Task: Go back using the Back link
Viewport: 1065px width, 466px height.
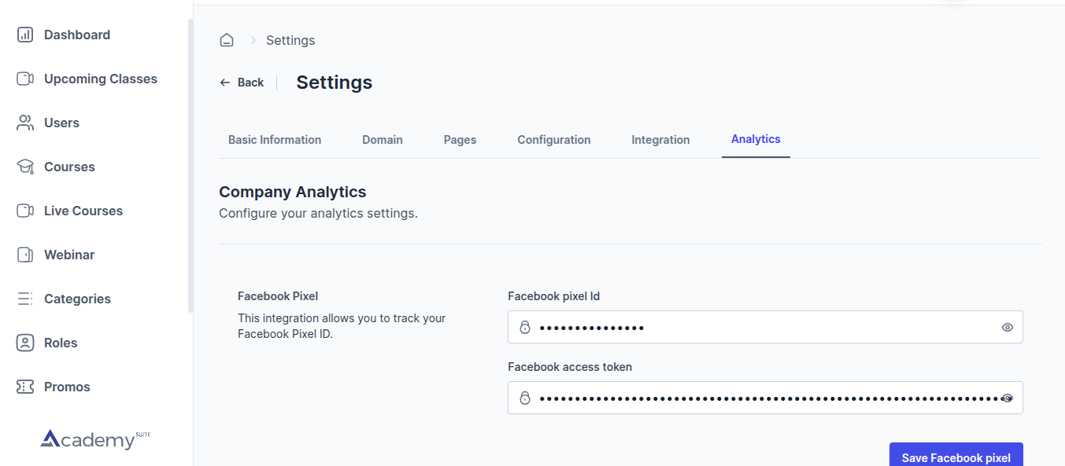Action: tap(242, 83)
